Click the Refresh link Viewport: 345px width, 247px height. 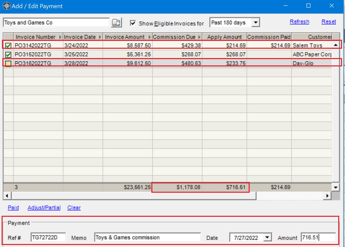coord(300,22)
